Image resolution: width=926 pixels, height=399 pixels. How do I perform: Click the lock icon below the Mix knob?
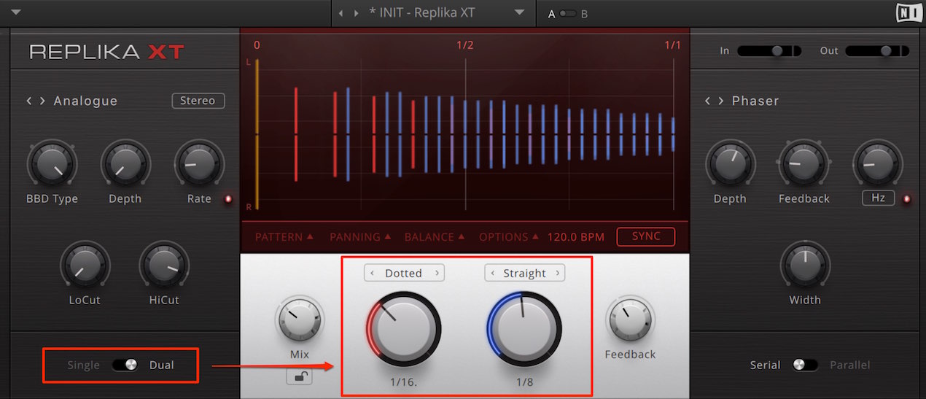point(300,376)
